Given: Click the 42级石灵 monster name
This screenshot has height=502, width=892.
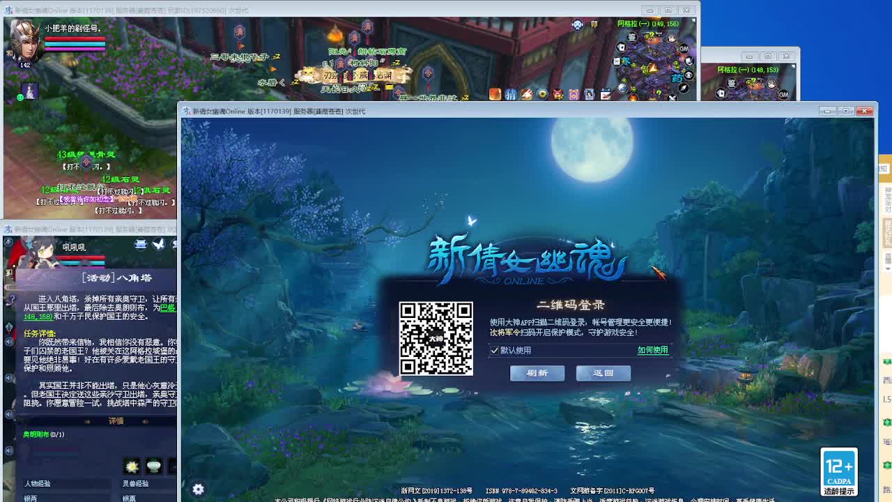Looking at the screenshot, I should (120, 180).
